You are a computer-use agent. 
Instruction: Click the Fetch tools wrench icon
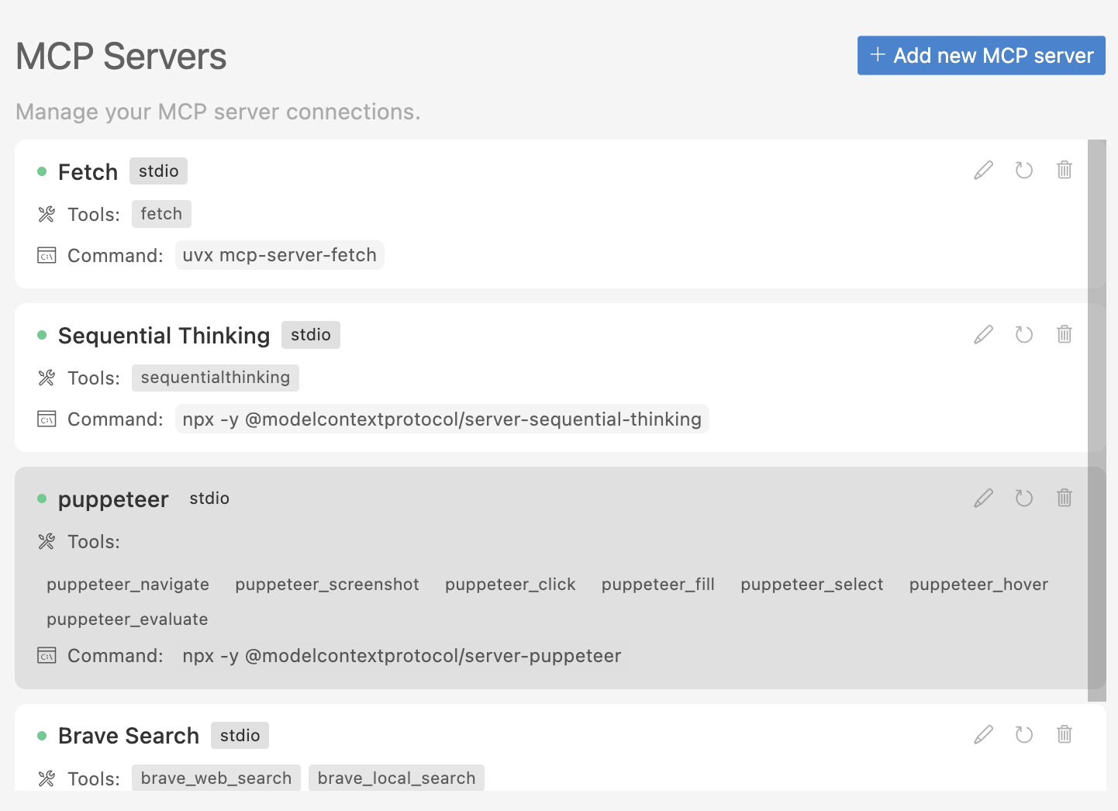47,214
